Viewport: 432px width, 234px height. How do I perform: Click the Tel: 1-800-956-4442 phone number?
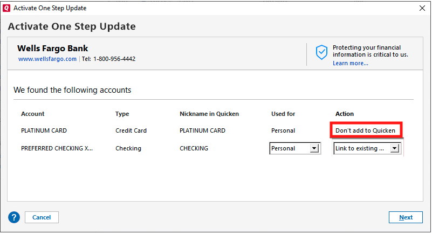click(108, 59)
